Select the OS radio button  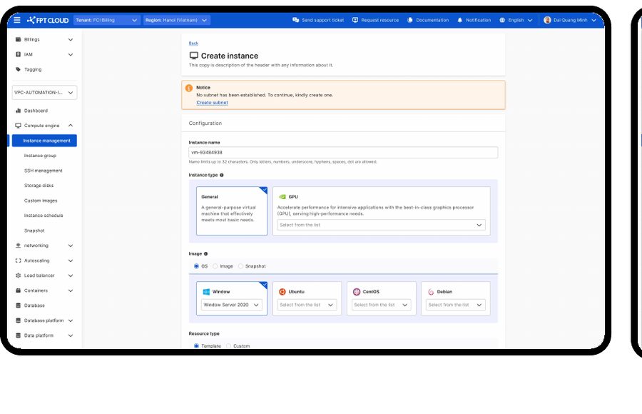click(196, 266)
